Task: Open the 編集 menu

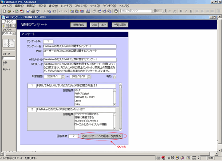Action: click(19, 6)
